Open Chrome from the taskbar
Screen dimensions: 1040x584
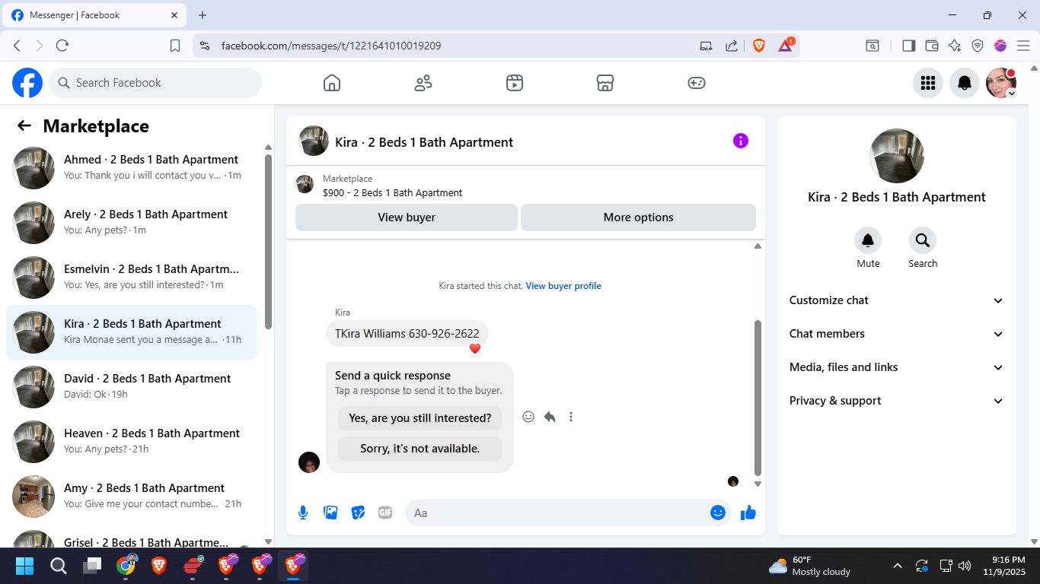pos(126,566)
